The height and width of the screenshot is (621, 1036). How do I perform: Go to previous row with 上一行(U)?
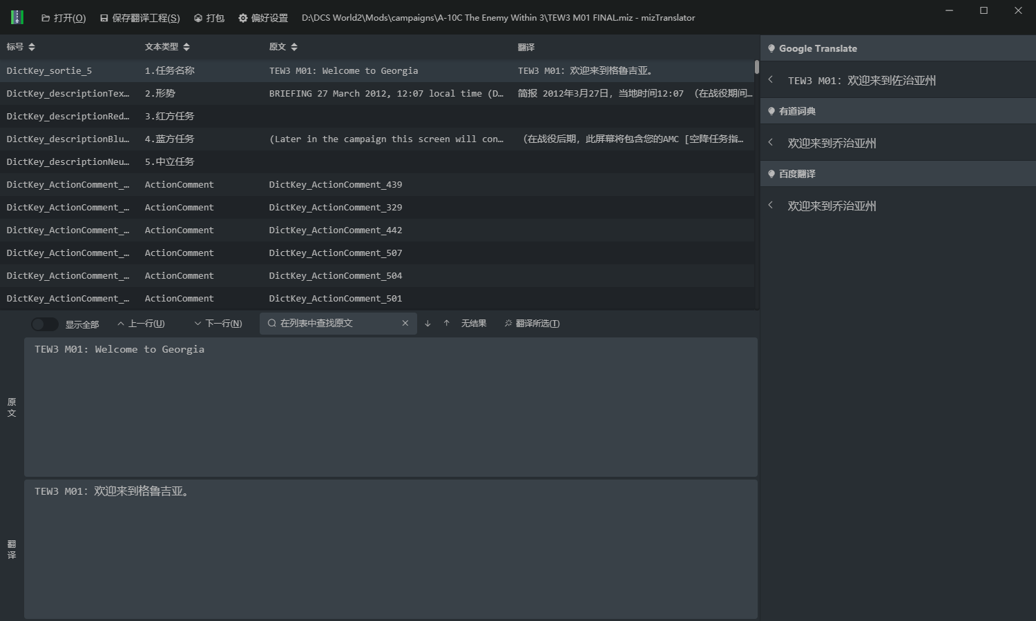141,324
